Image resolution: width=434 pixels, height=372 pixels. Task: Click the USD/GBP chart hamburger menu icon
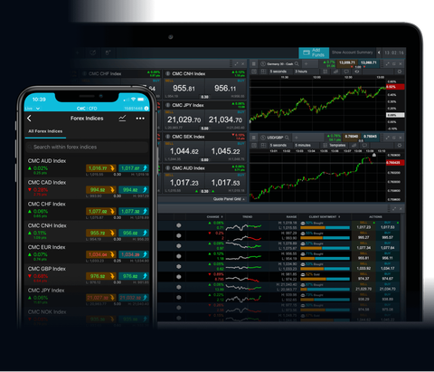(x=254, y=138)
